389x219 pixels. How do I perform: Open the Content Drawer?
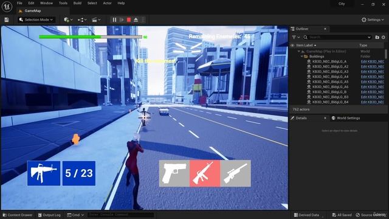click(x=18, y=215)
